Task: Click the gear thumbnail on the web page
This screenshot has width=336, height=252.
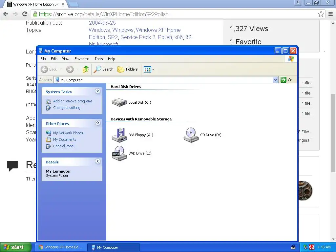Action: click(x=305, y=191)
